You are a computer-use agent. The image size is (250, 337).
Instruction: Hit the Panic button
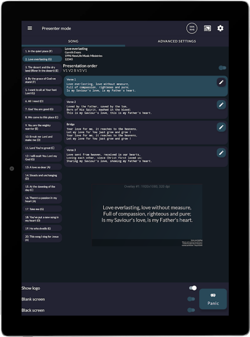(x=213, y=299)
